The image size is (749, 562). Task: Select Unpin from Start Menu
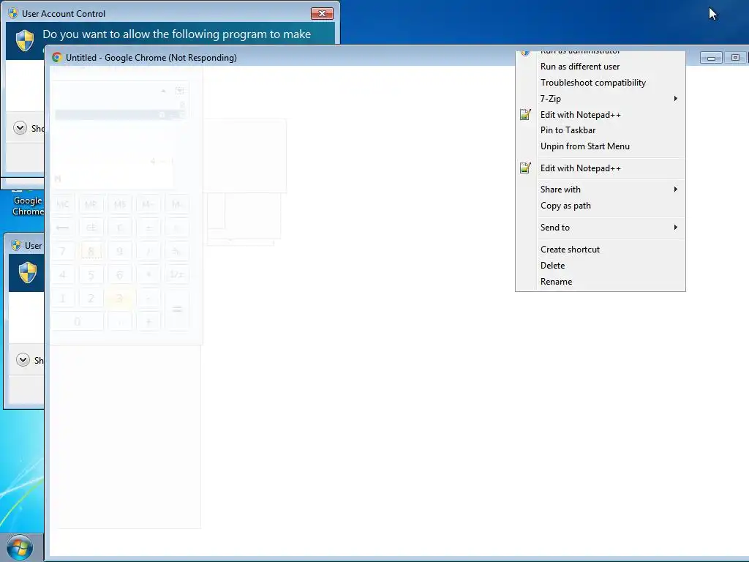(601, 146)
